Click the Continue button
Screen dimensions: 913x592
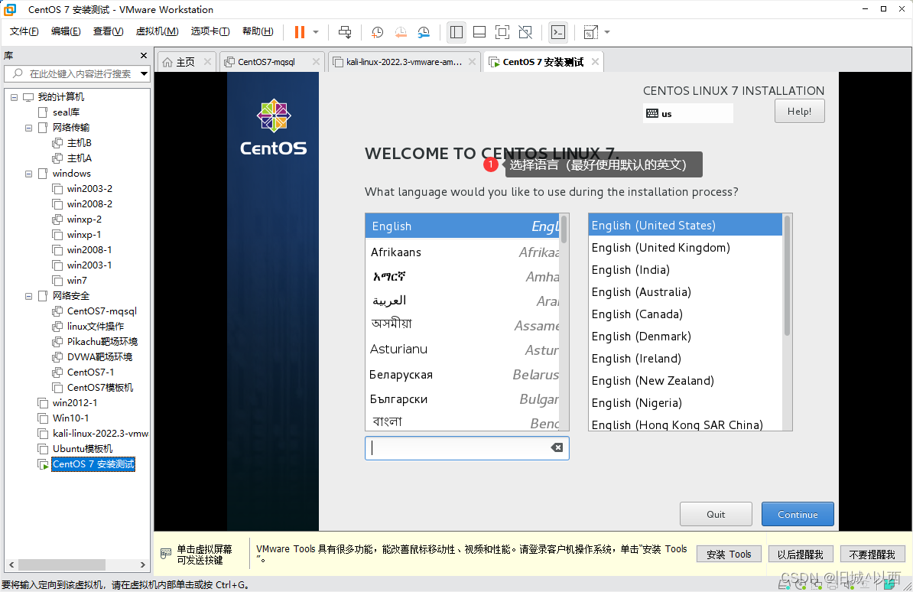coord(798,515)
